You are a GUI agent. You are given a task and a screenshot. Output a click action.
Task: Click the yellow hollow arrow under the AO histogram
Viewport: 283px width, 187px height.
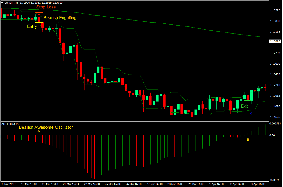pos(248,139)
